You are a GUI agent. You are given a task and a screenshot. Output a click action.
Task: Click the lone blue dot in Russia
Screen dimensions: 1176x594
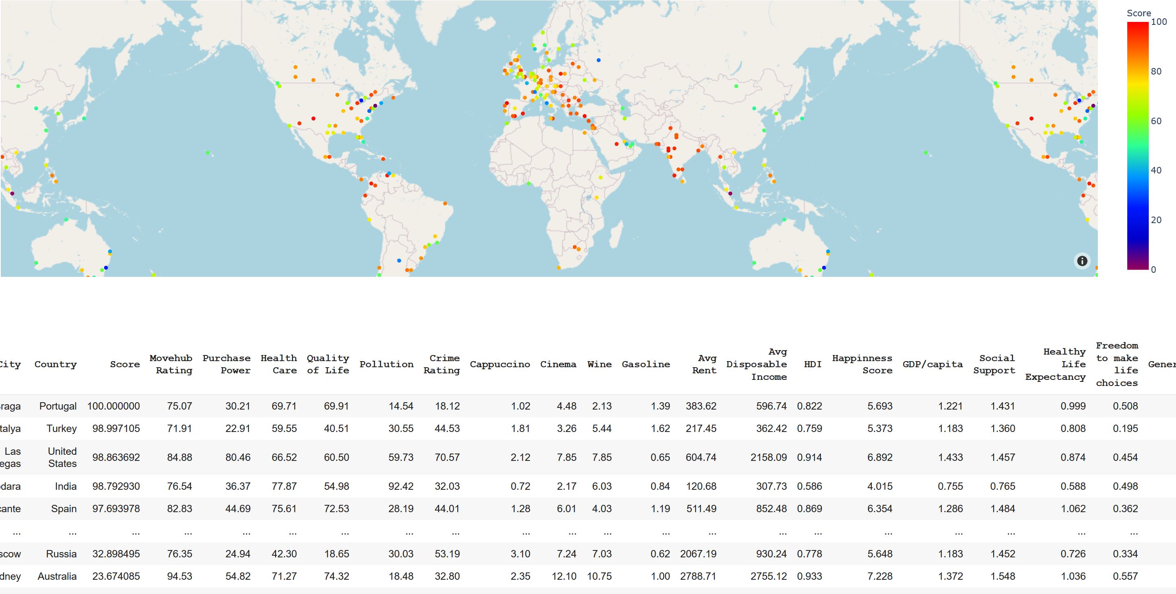(599, 60)
